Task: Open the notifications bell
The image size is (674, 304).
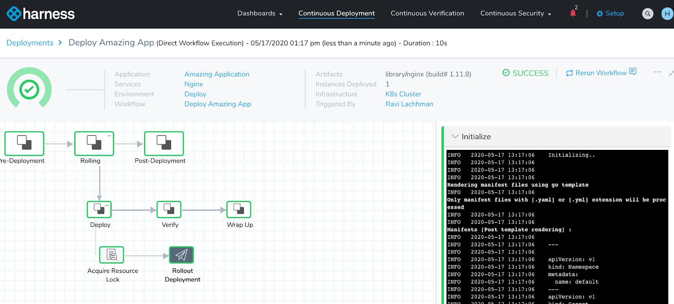Action: (x=573, y=13)
